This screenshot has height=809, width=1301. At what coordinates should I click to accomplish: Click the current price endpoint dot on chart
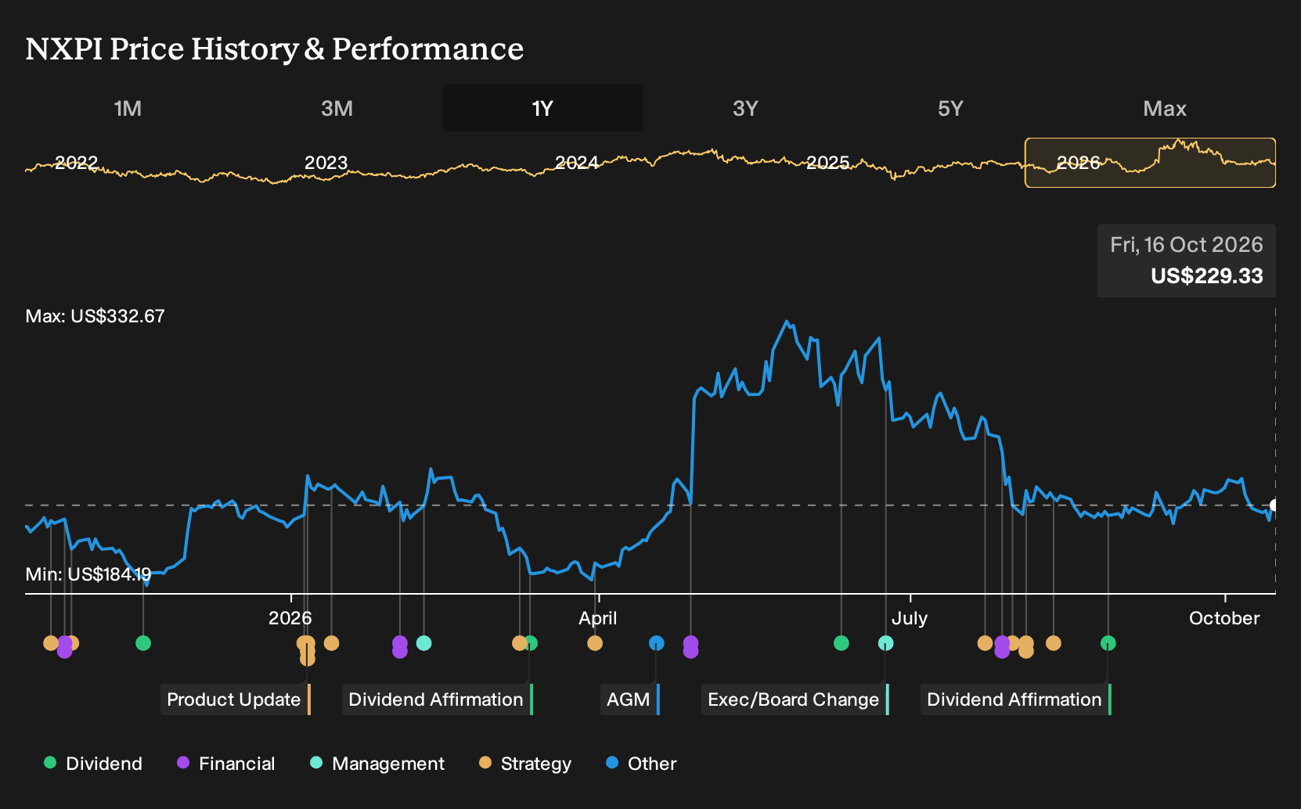pyautogui.click(x=1274, y=505)
